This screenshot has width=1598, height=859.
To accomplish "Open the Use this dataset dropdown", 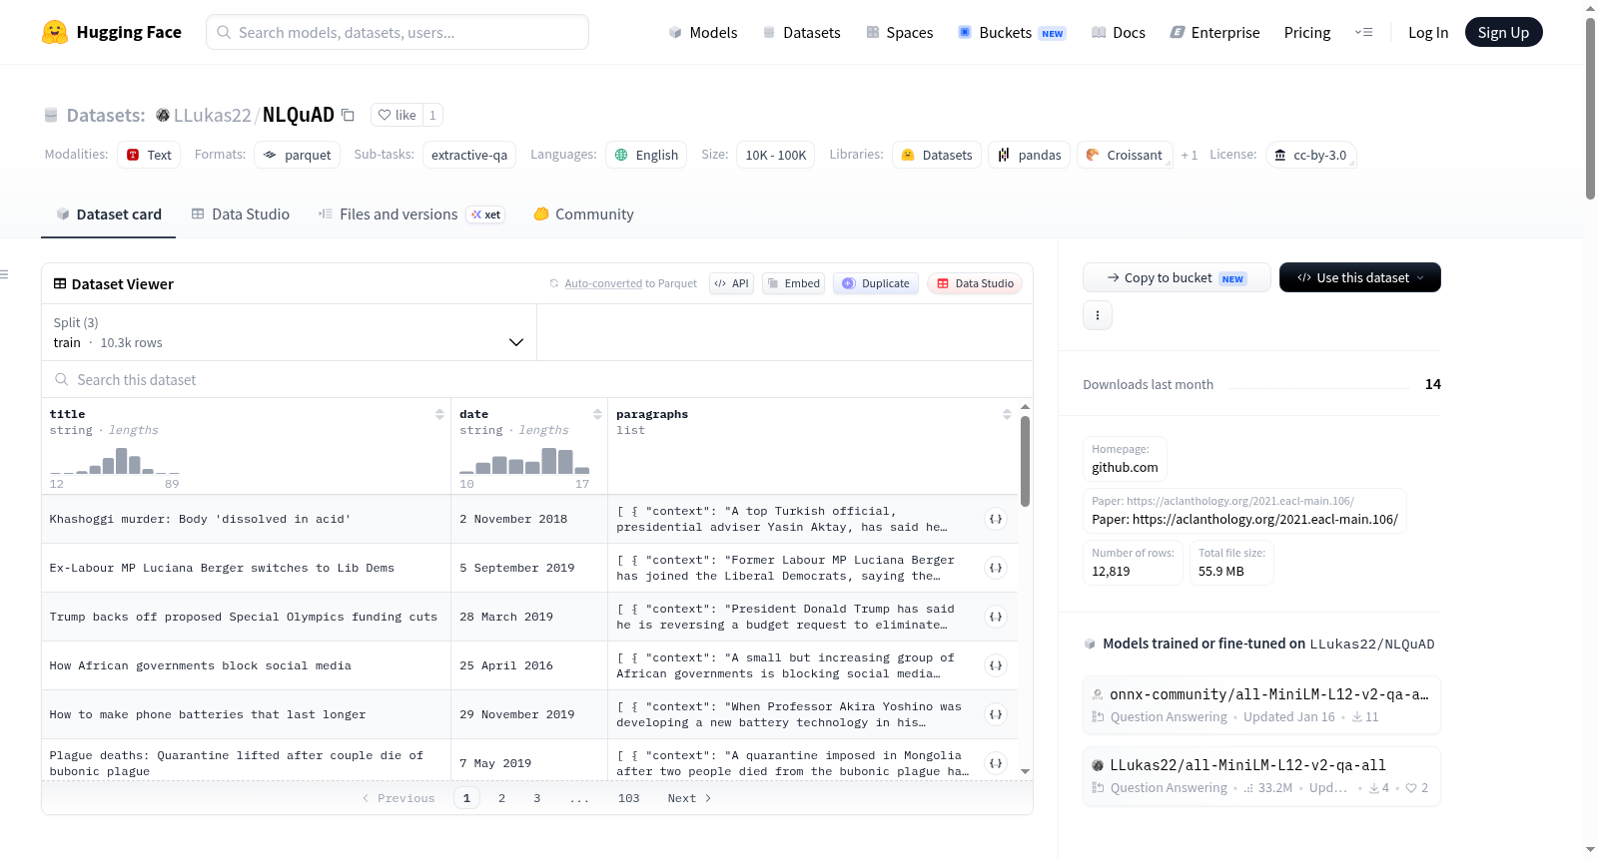I will coord(1360,277).
